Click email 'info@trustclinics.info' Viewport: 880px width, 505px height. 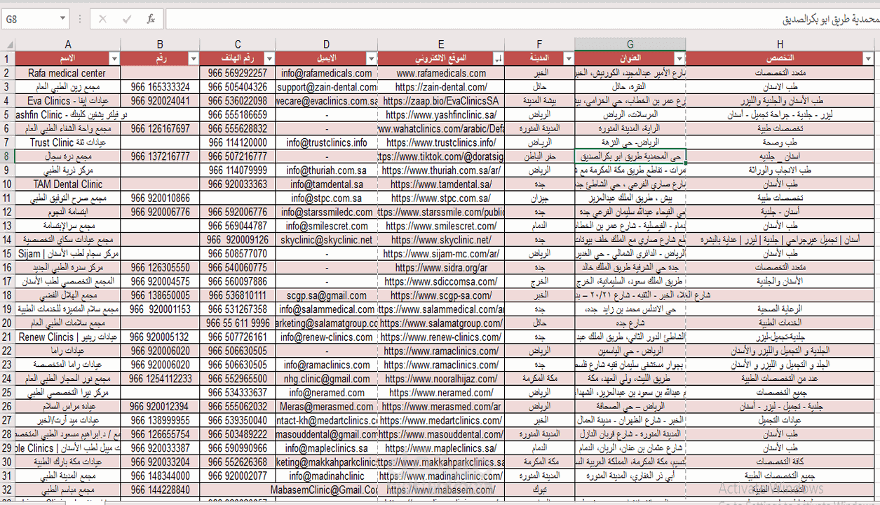pyautogui.click(x=327, y=142)
